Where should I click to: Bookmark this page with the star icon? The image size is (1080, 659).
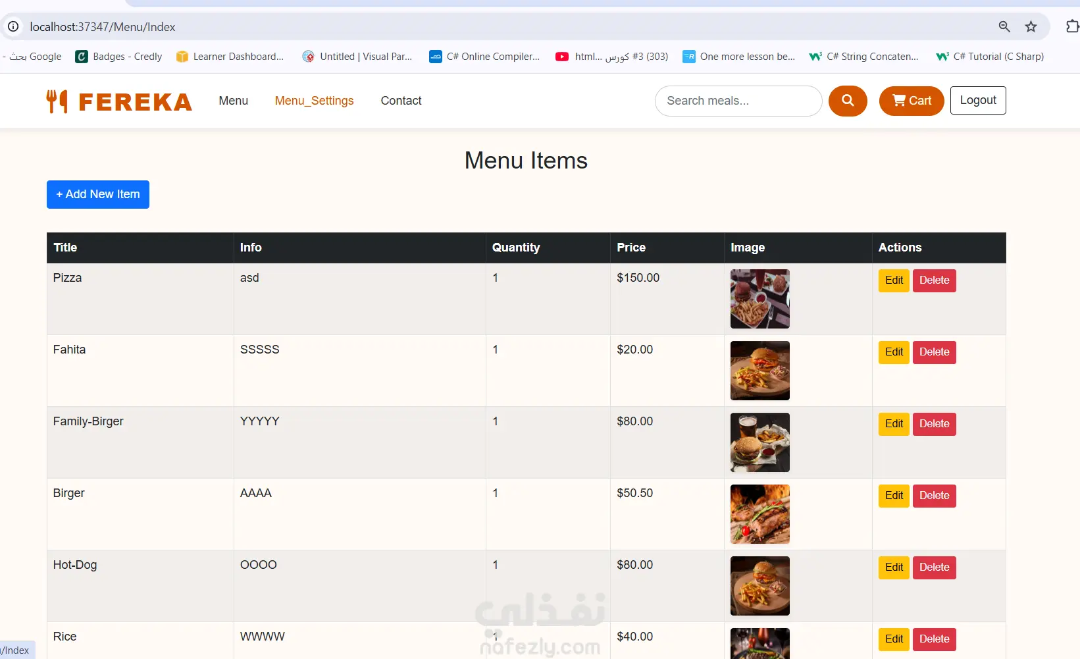(x=1031, y=26)
